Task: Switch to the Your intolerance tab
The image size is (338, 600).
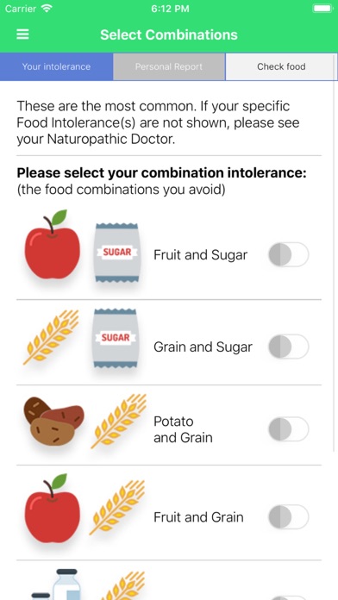Action: coord(56,66)
